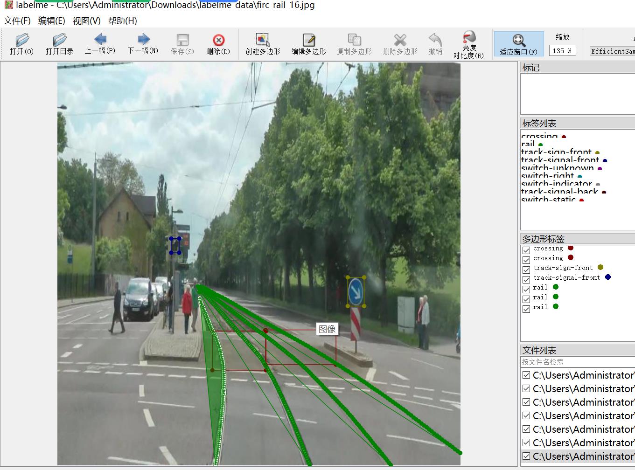Open Brightness Contrast (亮度对比度) dialog
Image resolution: width=635 pixels, height=470 pixels.
pos(468,45)
